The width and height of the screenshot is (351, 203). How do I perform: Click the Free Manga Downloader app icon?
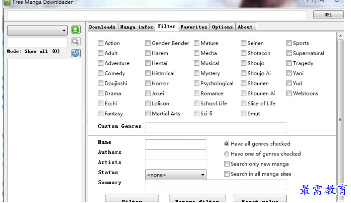[x=7, y=3]
